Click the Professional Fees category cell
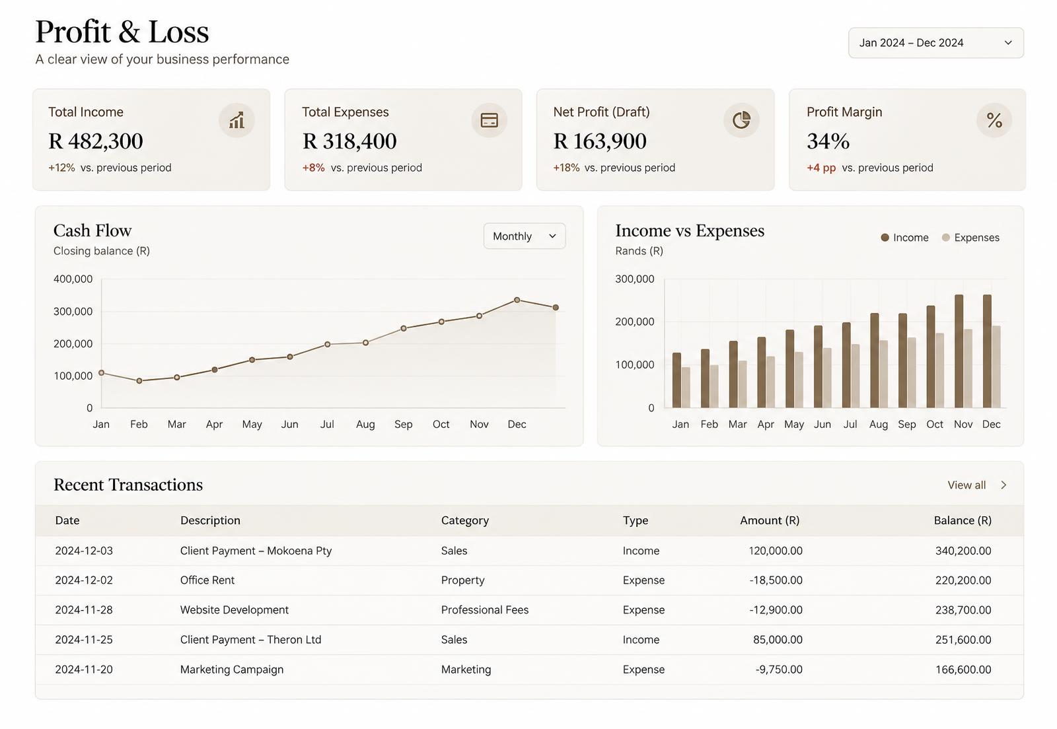The width and height of the screenshot is (1057, 729). 485,610
